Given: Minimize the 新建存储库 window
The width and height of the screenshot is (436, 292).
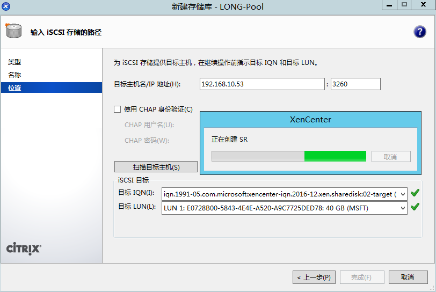Looking at the screenshot, I should 390,5.
